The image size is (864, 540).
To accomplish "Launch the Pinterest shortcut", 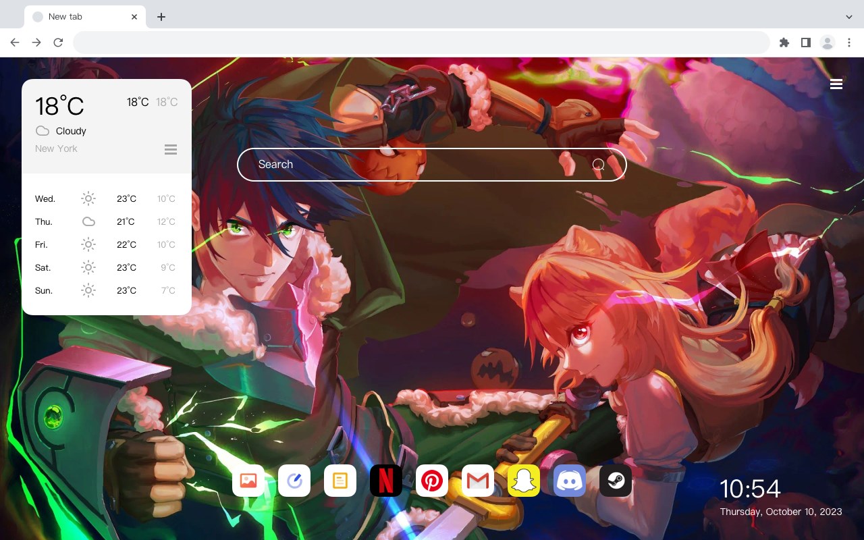I will pyautogui.click(x=432, y=481).
